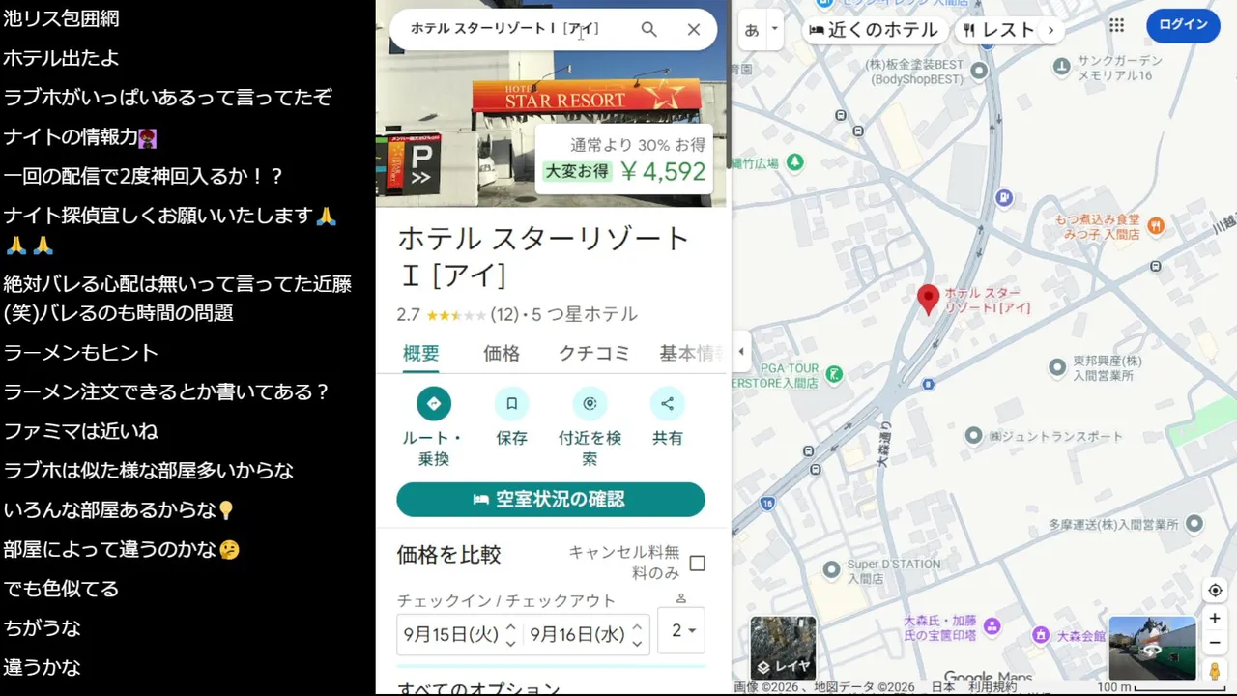1237x696 pixels.
Task: Show my location with the target icon
Action: click(1215, 591)
